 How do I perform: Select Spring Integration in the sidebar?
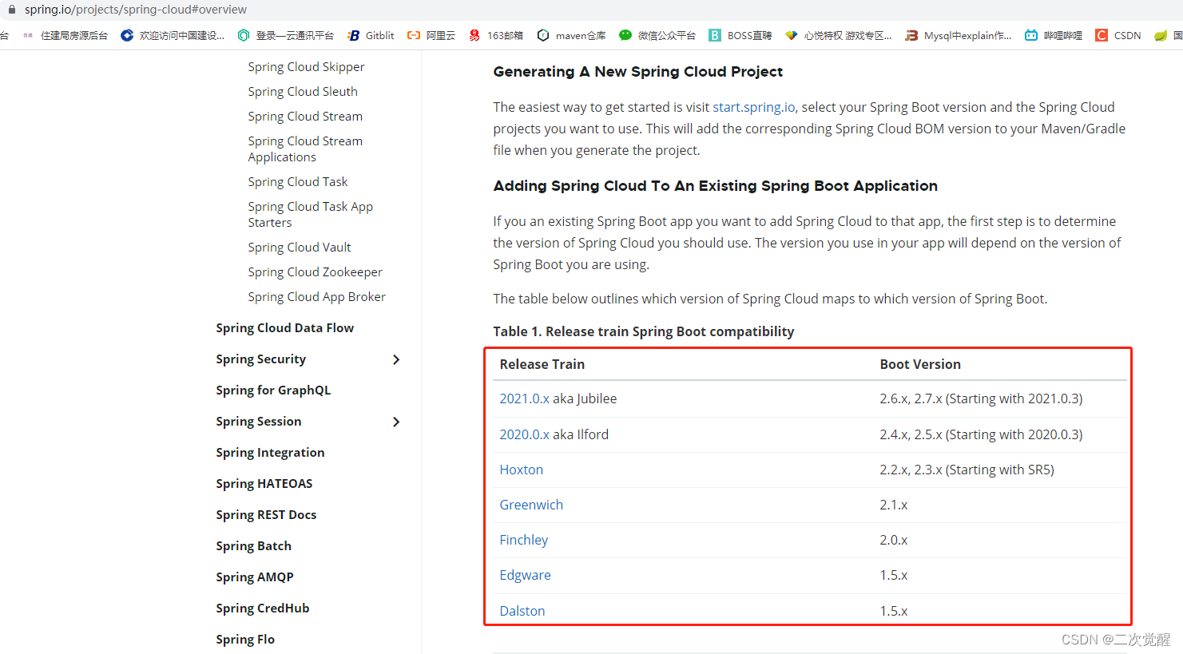[x=270, y=452]
